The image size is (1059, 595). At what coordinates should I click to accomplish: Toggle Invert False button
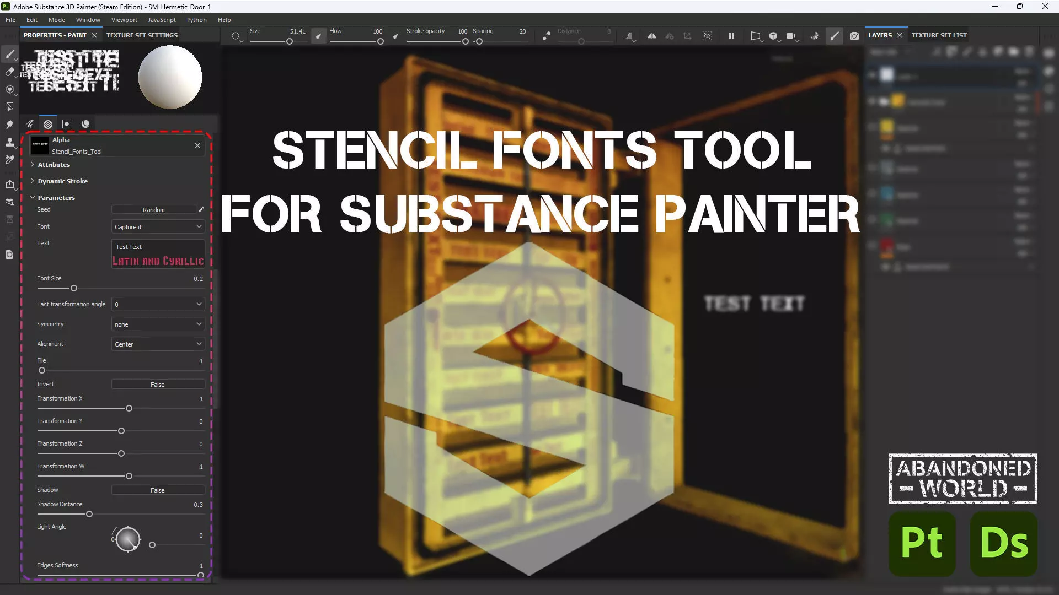point(158,384)
